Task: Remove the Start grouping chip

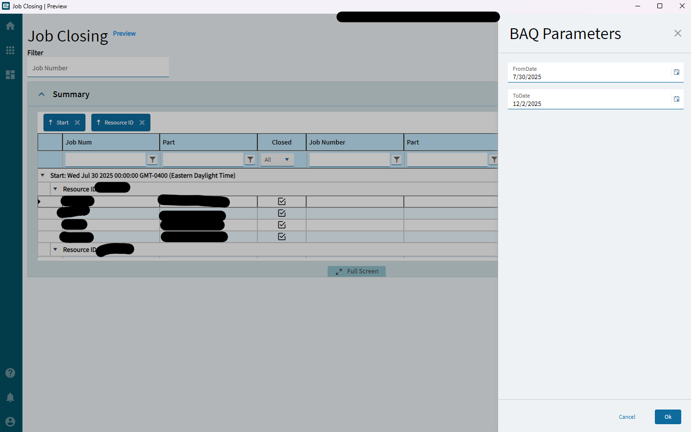Action: [x=77, y=123]
